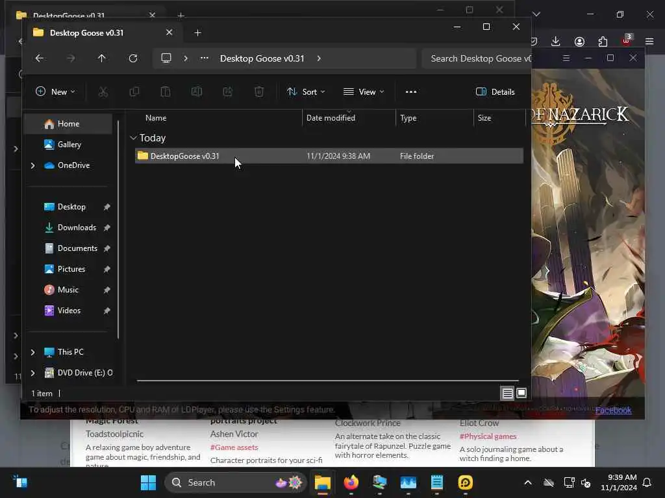Screen dimensions: 665x498
Task: Click horizontal scrollbar in file list
Action: [327, 381]
